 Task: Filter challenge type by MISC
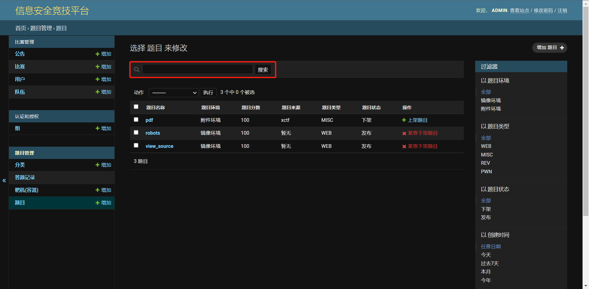tap(487, 155)
